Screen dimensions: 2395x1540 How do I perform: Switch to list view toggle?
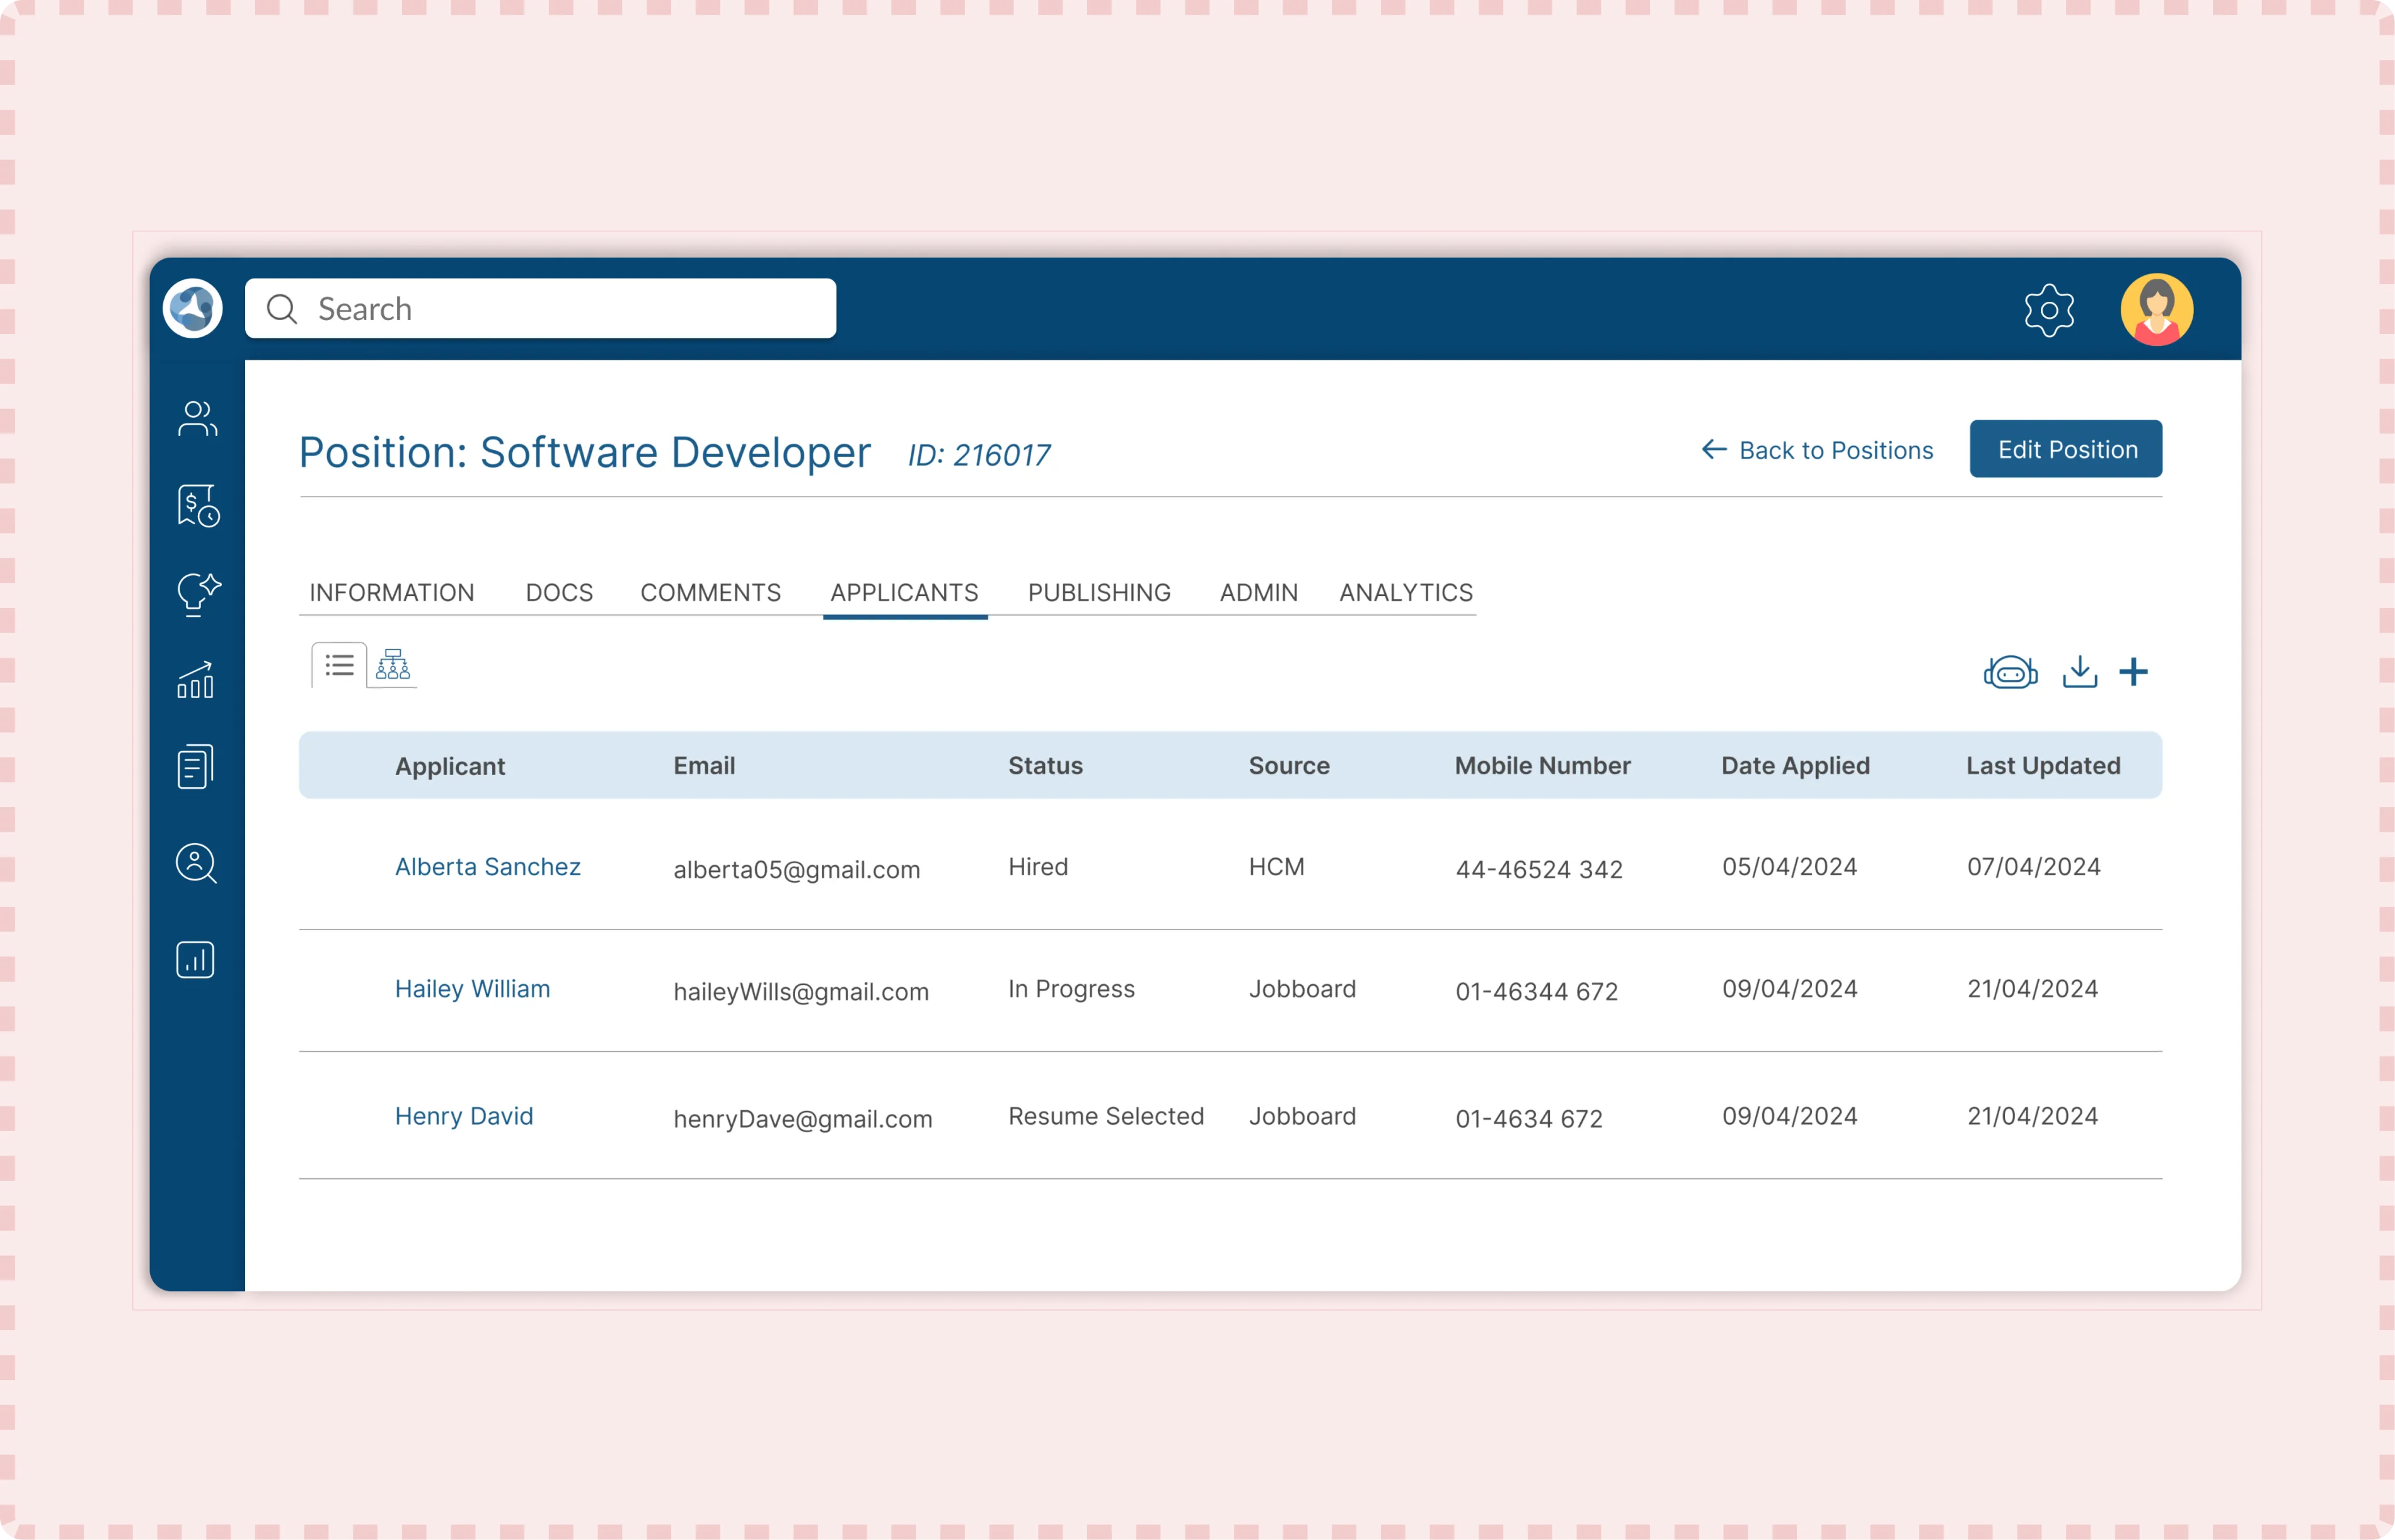[339, 665]
